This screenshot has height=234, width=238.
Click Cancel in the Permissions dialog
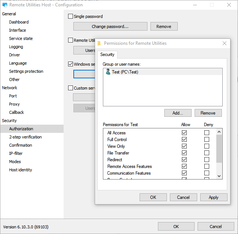point(183,197)
